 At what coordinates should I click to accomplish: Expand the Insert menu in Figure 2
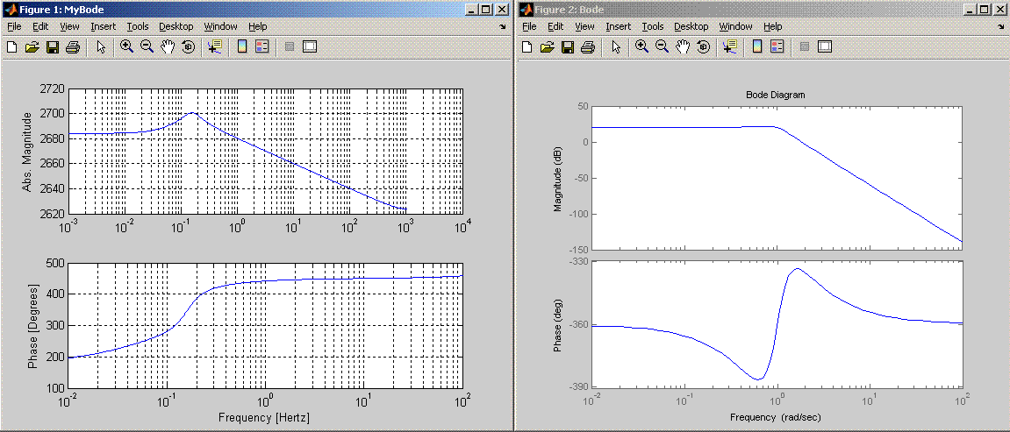coord(618,27)
